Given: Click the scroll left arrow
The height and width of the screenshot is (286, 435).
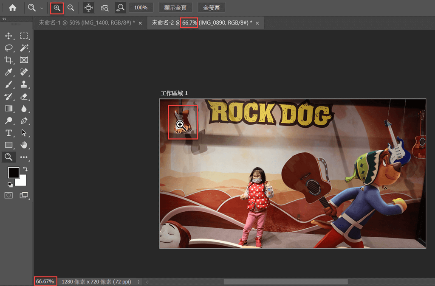Looking at the screenshot, I should (x=147, y=282).
